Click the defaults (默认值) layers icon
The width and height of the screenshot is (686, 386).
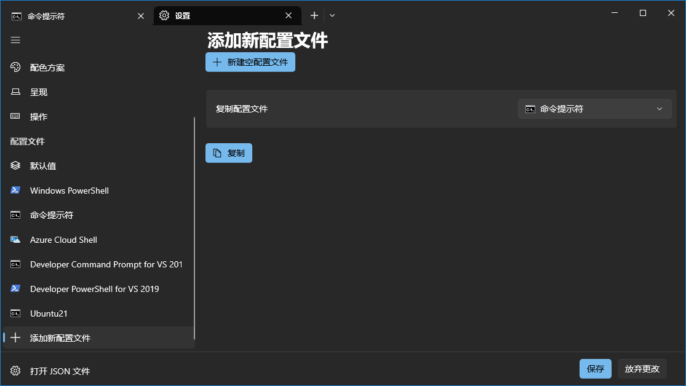[15, 166]
